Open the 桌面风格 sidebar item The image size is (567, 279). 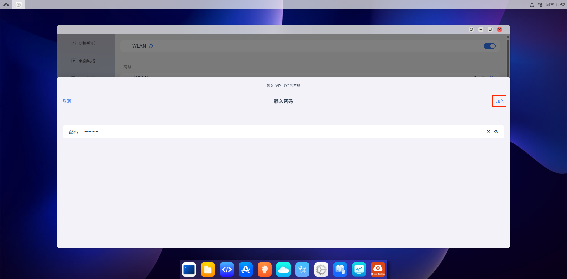click(x=86, y=61)
